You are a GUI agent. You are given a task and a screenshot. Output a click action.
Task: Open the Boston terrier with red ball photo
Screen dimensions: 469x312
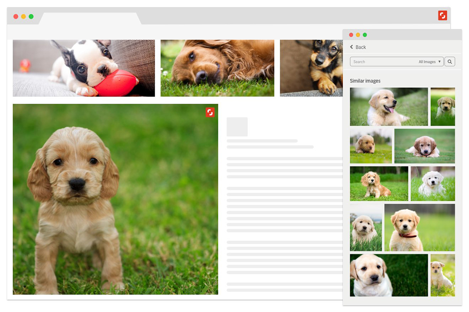[x=84, y=68]
